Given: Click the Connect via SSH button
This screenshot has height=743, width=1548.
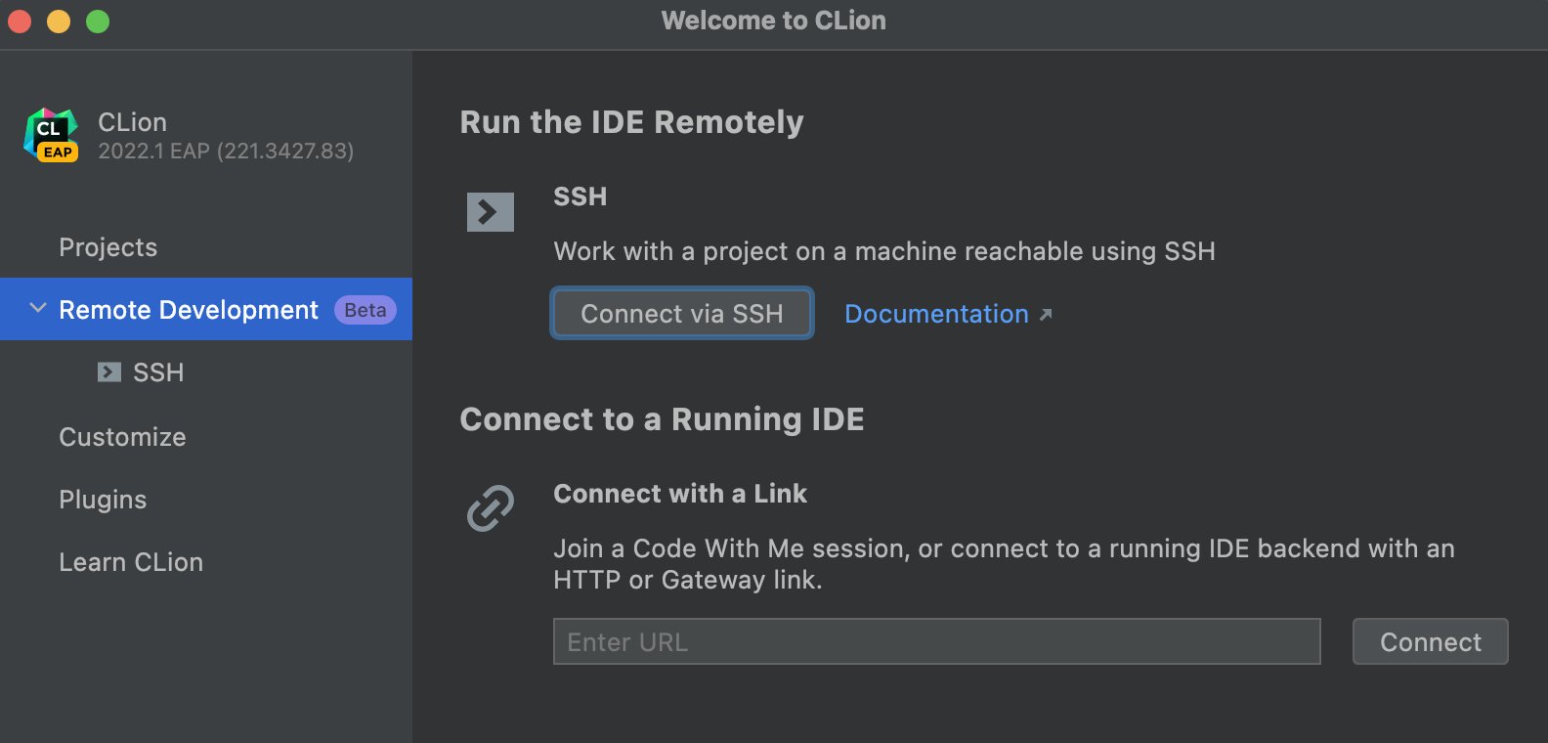Looking at the screenshot, I should point(682,313).
